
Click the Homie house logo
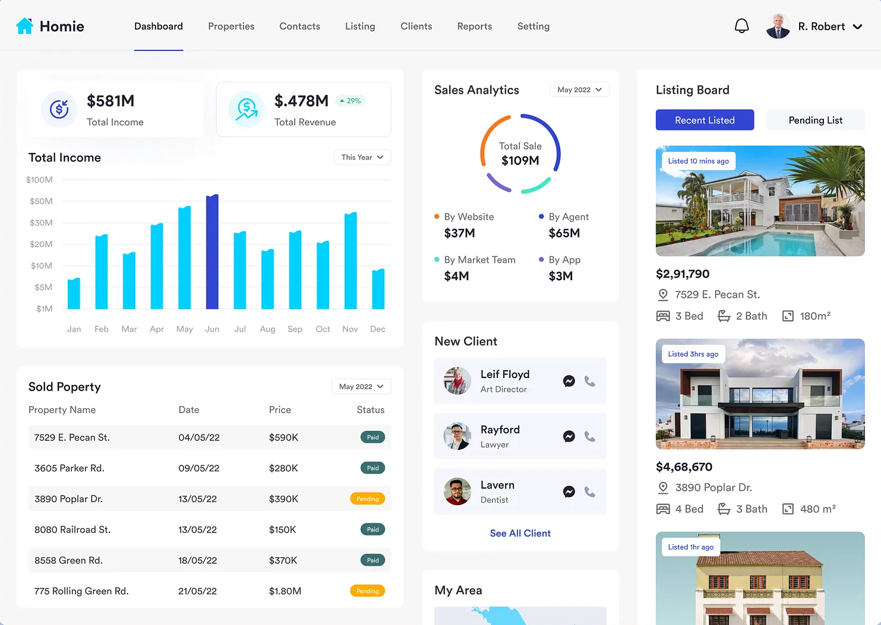24,26
